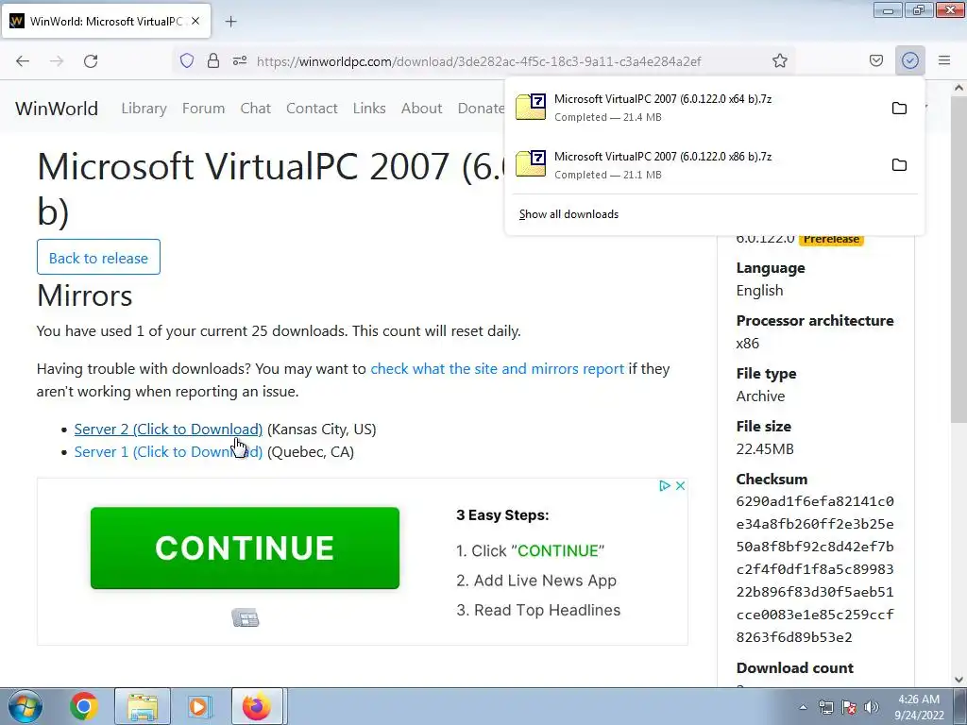Image resolution: width=967 pixels, height=725 pixels.
Task: Reload the current page
Action: [91, 61]
